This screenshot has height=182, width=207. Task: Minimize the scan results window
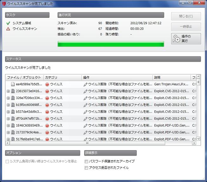(183, 3)
